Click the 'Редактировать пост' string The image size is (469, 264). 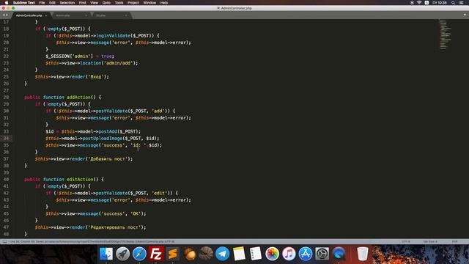pos(114,227)
